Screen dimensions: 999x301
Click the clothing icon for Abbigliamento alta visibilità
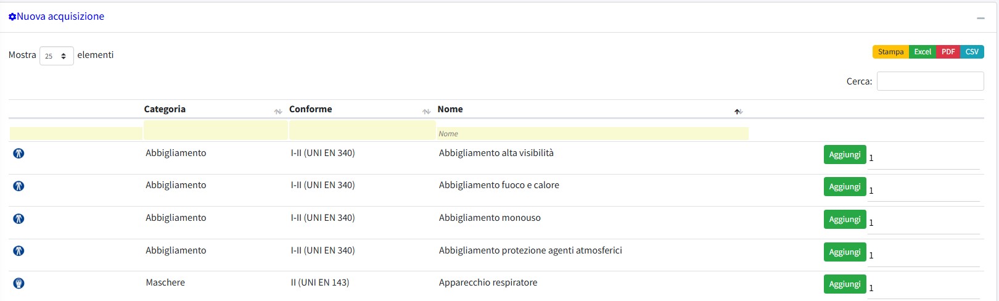click(18, 154)
